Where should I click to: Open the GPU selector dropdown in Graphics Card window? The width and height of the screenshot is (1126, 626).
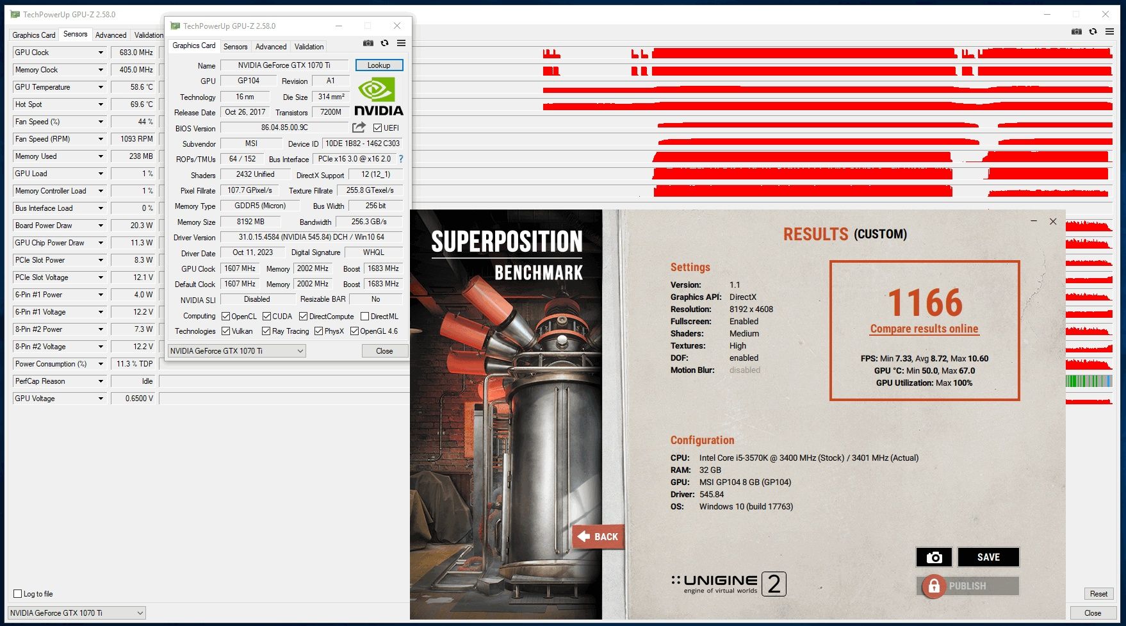pos(236,351)
